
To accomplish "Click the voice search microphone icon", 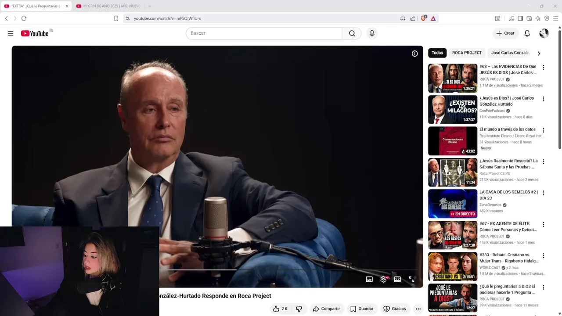I will click(372, 33).
